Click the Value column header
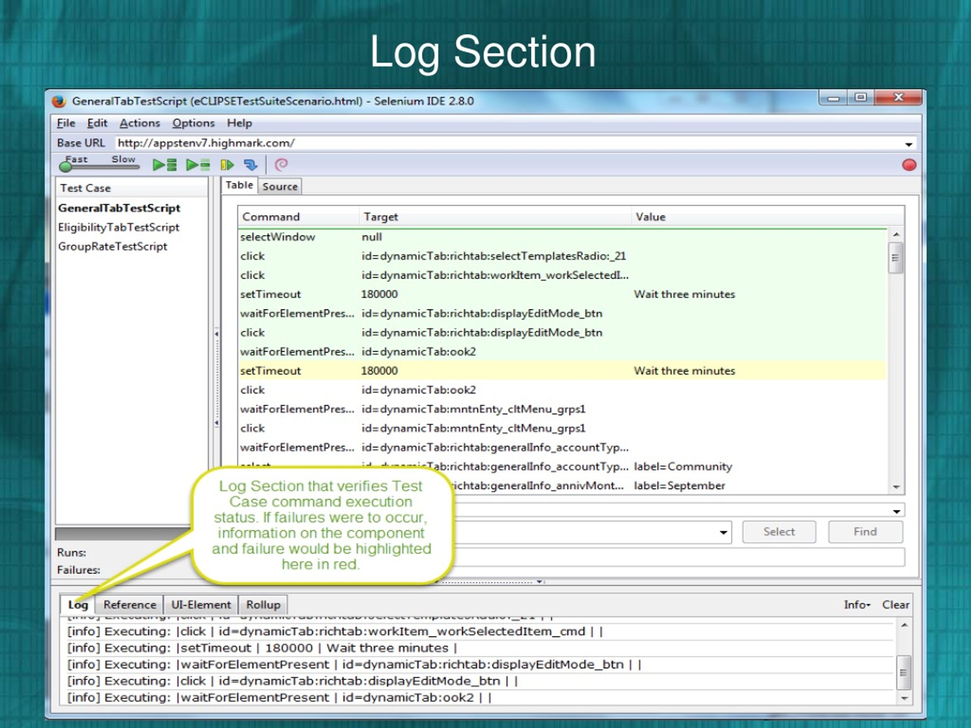Screen dimensions: 971x728 click(767, 217)
